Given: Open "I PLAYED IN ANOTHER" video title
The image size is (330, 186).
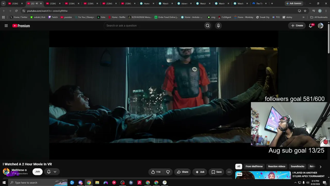Looking at the screenshot, I should (x=308, y=174).
